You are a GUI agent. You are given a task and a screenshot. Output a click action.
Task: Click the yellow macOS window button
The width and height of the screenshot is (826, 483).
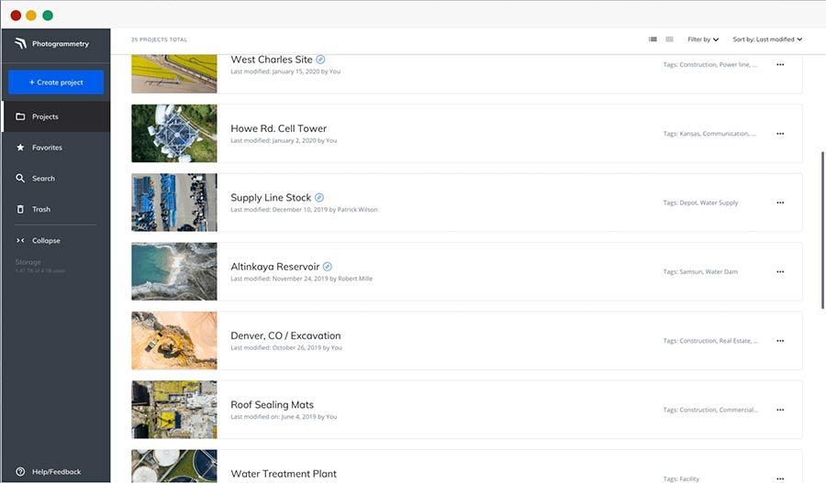click(31, 16)
